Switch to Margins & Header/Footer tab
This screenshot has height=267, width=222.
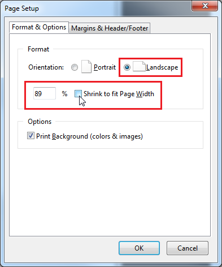click(x=110, y=28)
